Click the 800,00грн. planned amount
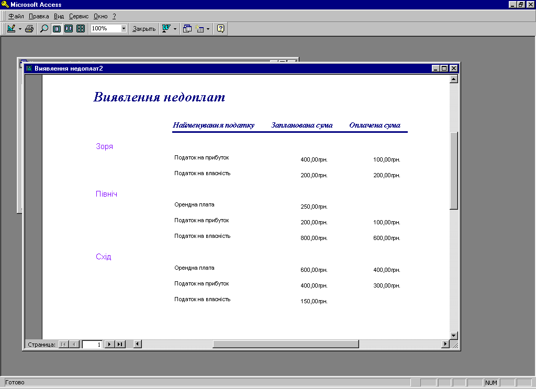This screenshot has height=389, width=536. (314, 238)
